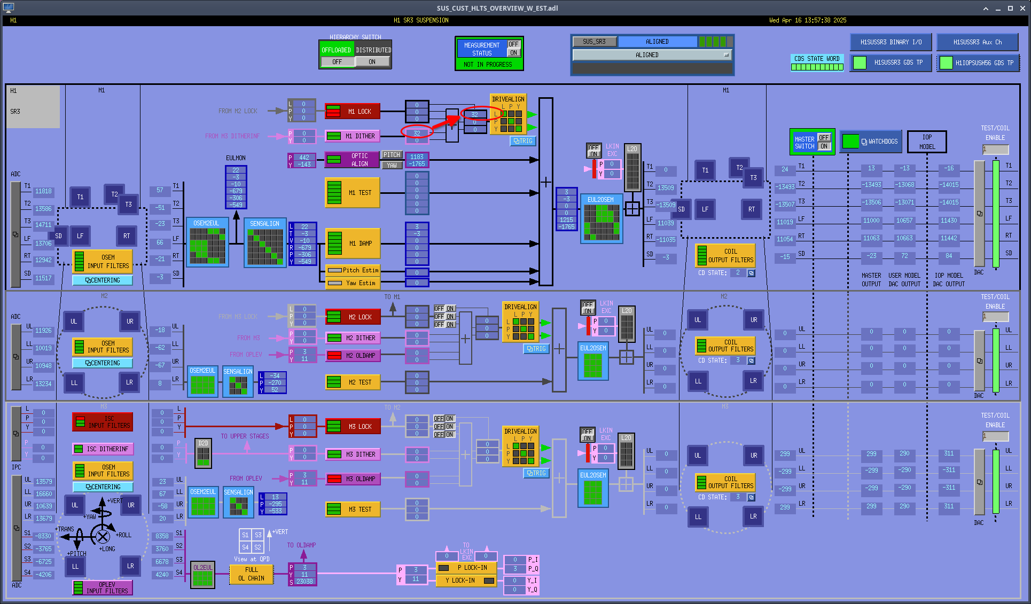Click the SUS_SR3 guardian button
Viewport: 1031px width, 604px height.
click(x=594, y=41)
